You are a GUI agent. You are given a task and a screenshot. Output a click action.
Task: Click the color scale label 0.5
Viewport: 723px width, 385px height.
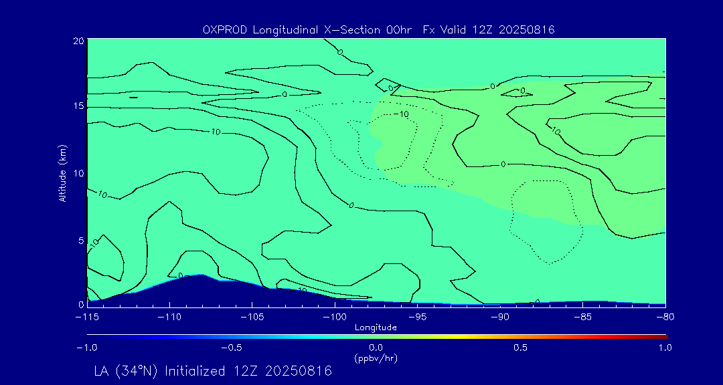pos(521,348)
